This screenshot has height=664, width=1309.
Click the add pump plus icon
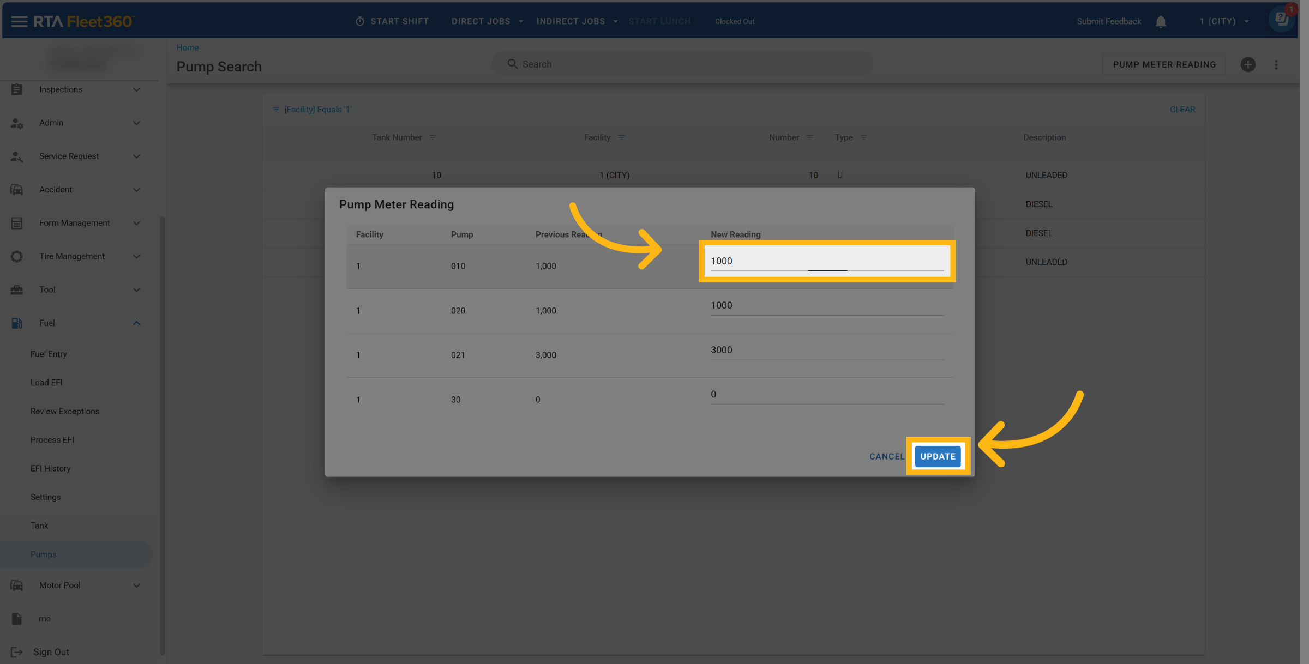[1248, 64]
